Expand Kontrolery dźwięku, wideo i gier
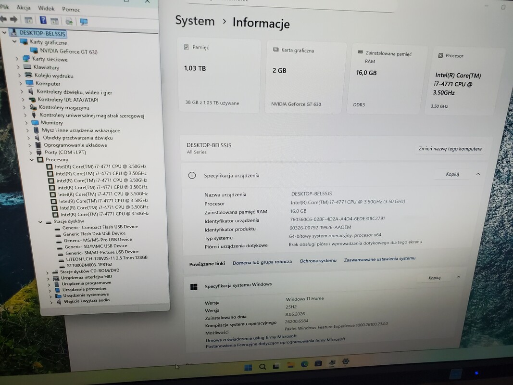The height and width of the screenshot is (385, 513). click(22, 91)
